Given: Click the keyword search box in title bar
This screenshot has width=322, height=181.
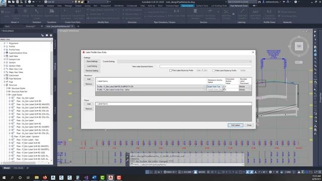Looking at the screenshot, I should (242, 2).
